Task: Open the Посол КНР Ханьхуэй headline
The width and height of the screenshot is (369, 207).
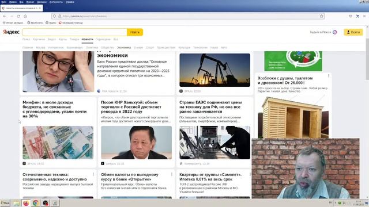Action: coord(131,107)
